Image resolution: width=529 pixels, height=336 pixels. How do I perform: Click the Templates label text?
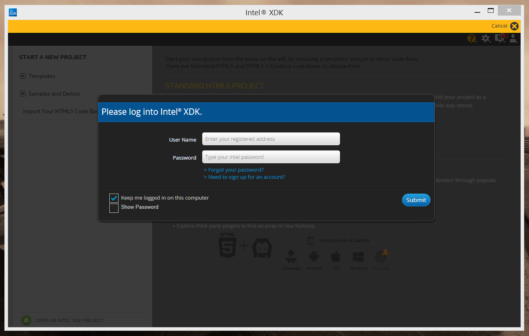pos(42,76)
